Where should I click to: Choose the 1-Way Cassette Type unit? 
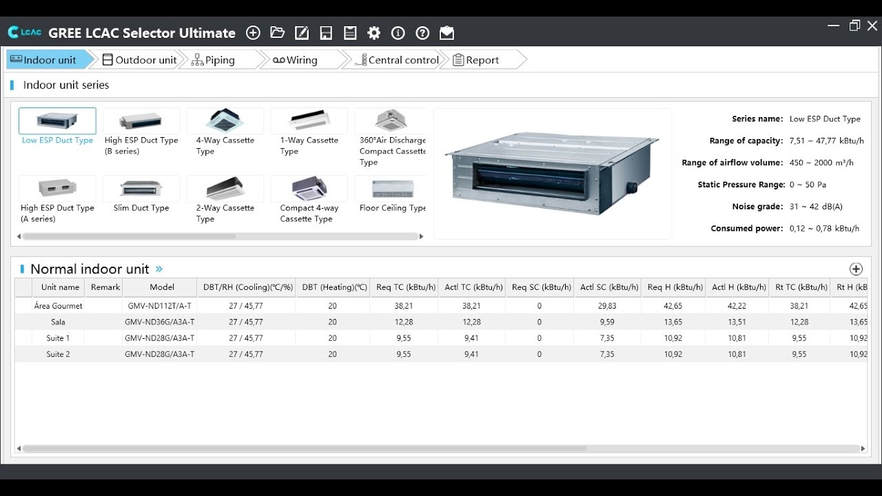point(309,132)
